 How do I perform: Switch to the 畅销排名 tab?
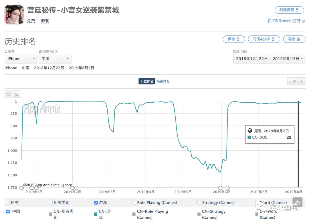[163, 81]
